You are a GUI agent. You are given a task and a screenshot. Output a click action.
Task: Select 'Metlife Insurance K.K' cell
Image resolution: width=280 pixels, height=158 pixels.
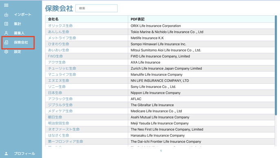point(201,38)
